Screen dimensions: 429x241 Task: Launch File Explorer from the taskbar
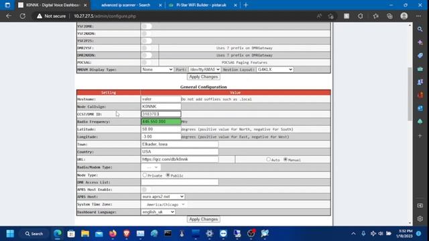point(85,234)
